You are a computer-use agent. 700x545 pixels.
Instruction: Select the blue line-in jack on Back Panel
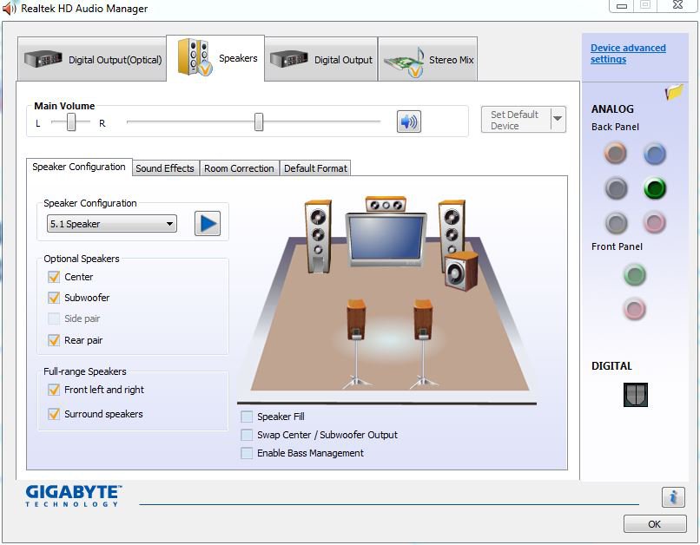click(x=654, y=154)
